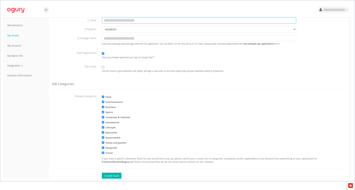Uncheck the Store registration checkbox

click(103, 54)
